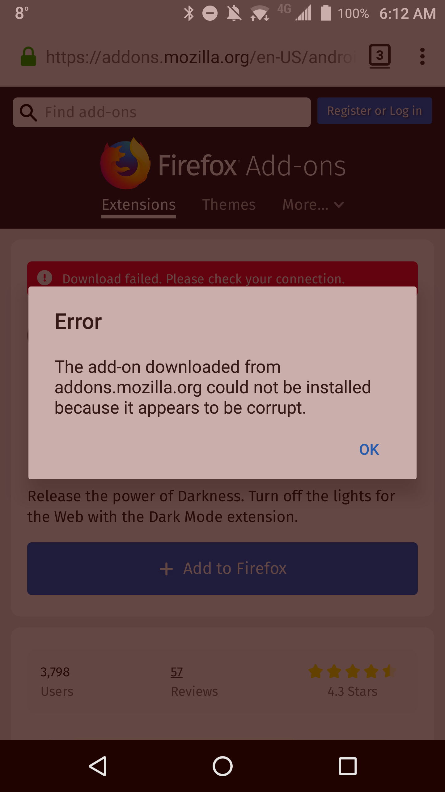Tap the Android home navigation button
The image size is (445, 792).
coord(222,766)
